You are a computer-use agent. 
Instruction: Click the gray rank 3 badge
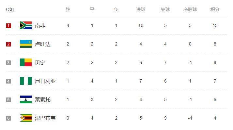pyautogui.click(x=8, y=63)
